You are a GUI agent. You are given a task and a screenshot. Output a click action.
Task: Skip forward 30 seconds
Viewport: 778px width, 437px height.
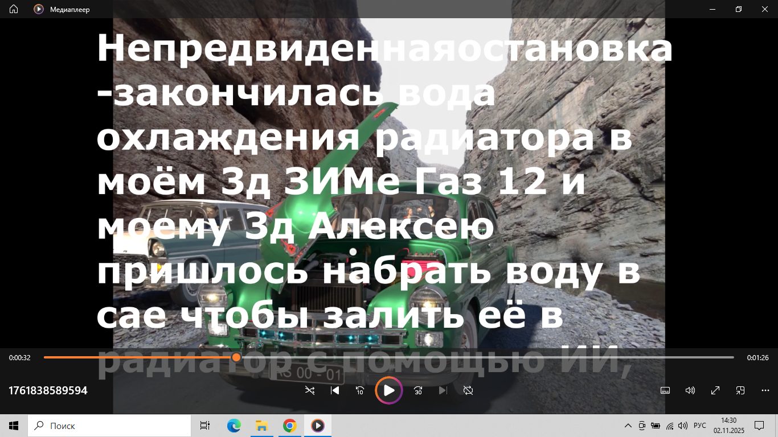click(417, 390)
